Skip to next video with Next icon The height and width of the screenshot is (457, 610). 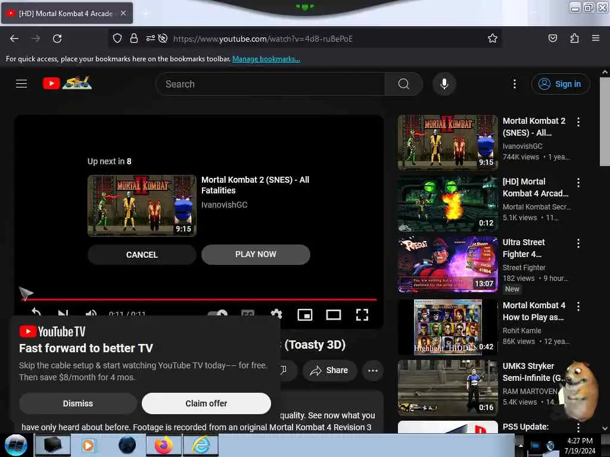tap(63, 314)
